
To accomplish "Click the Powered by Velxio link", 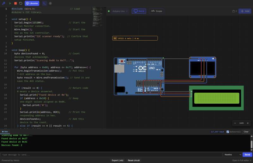I will click(10, 160).
